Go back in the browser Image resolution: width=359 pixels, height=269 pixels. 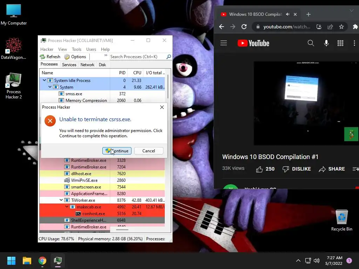(222, 27)
